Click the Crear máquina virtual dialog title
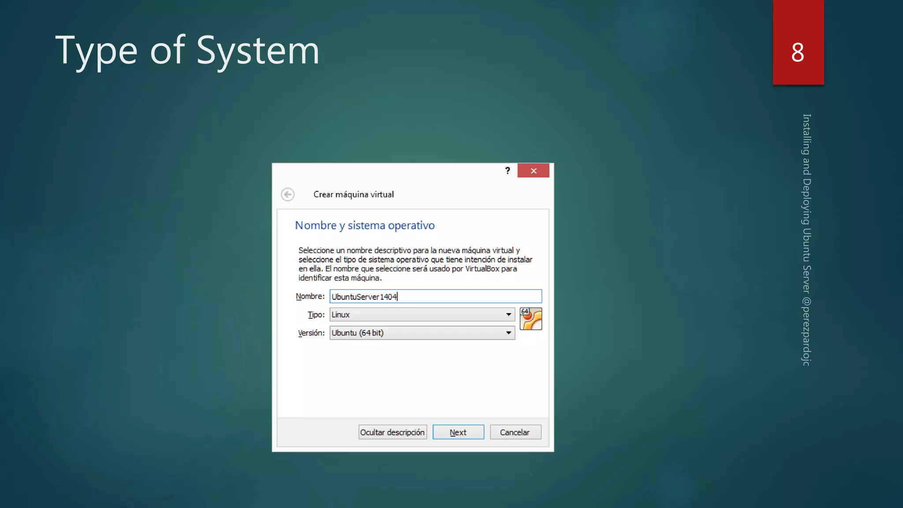The height and width of the screenshot is (508, 903). [354, 194]
